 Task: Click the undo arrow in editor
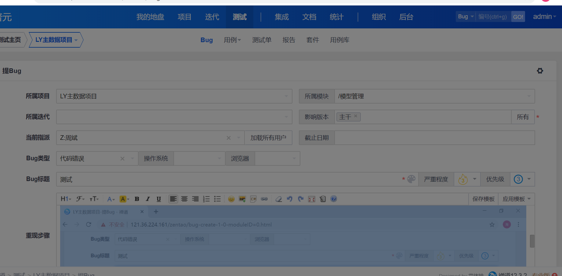pos(289,199)
